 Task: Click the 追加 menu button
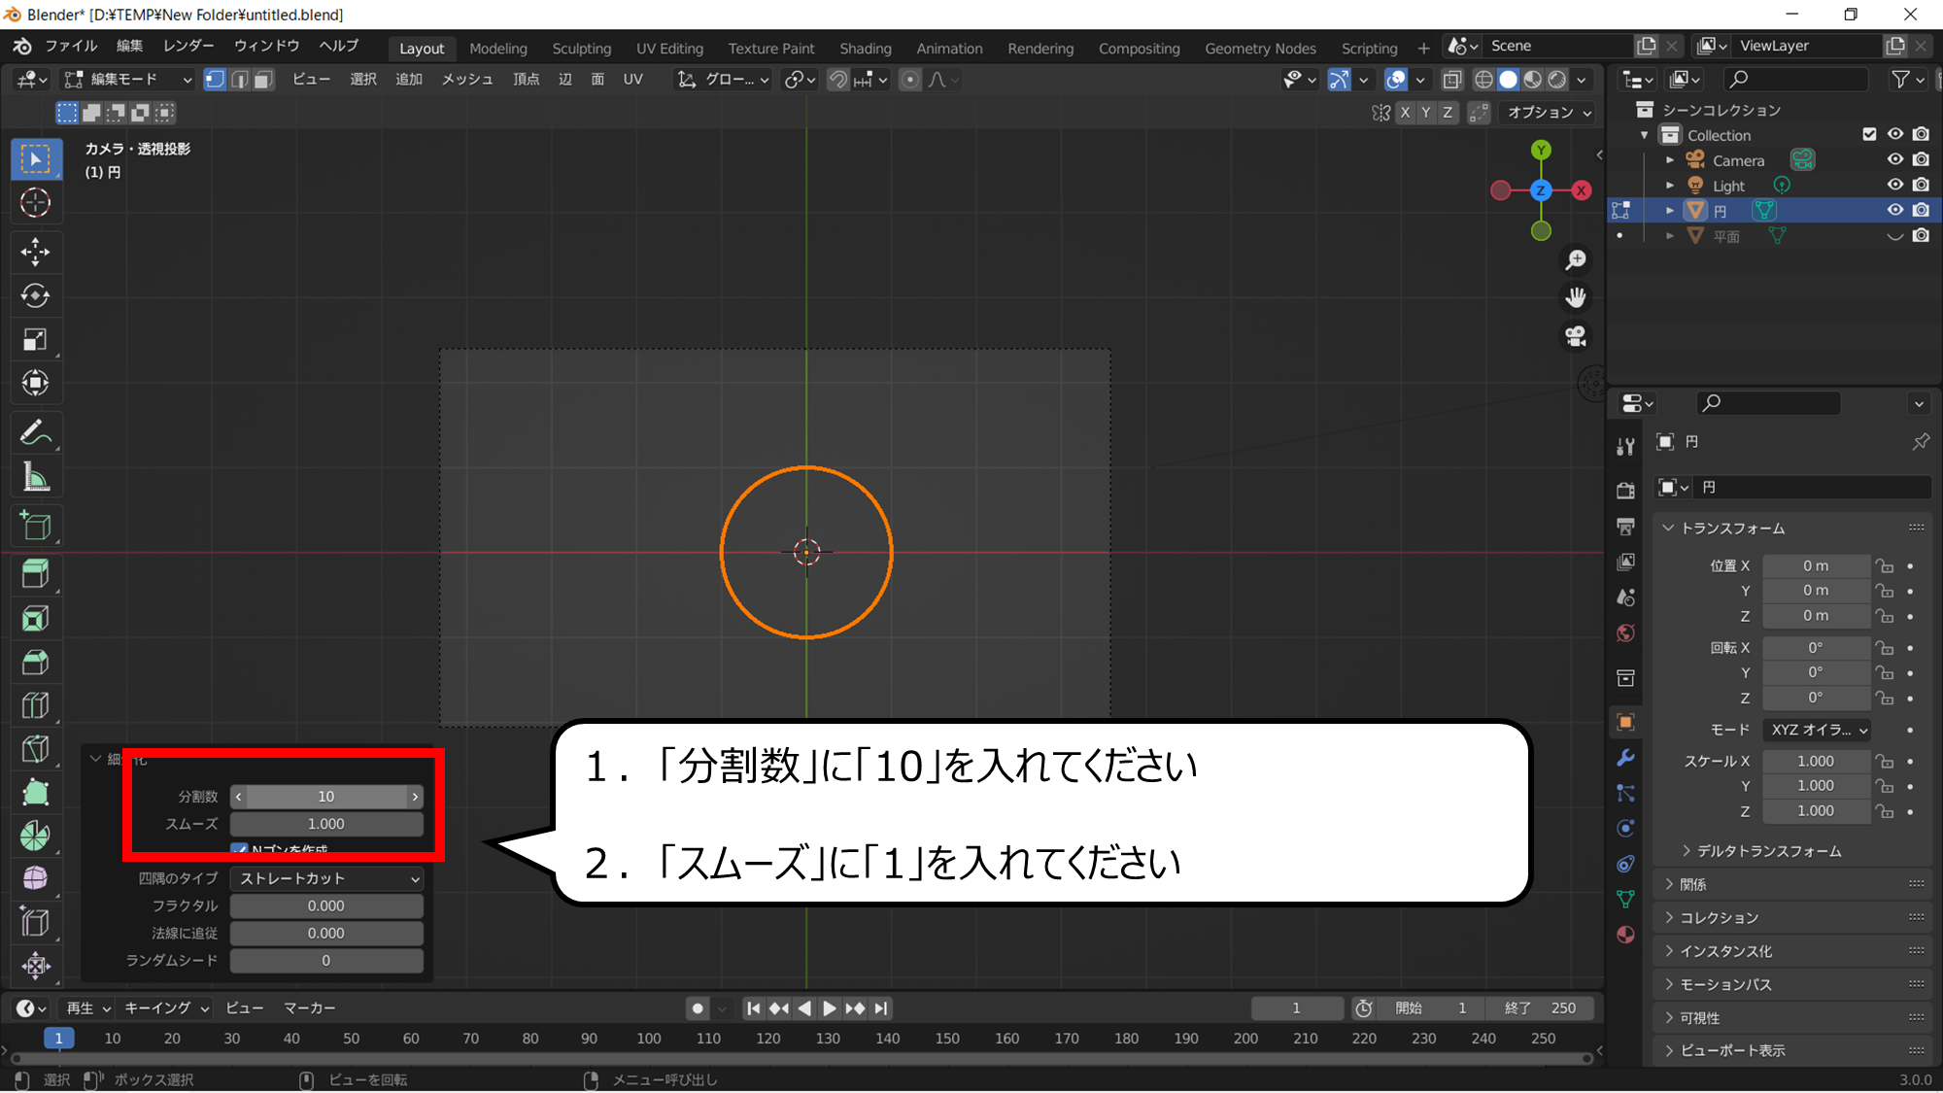coord(409,80)
